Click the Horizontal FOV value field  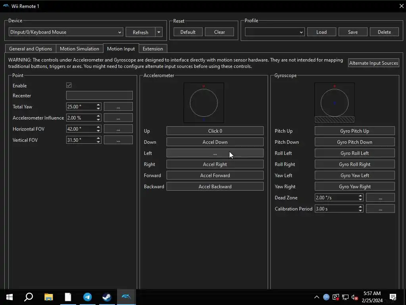(x=84, y=129)
